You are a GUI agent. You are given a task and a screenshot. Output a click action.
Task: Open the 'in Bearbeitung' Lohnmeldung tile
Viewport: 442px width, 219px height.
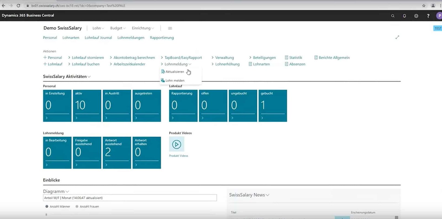[x=57, y=153]
